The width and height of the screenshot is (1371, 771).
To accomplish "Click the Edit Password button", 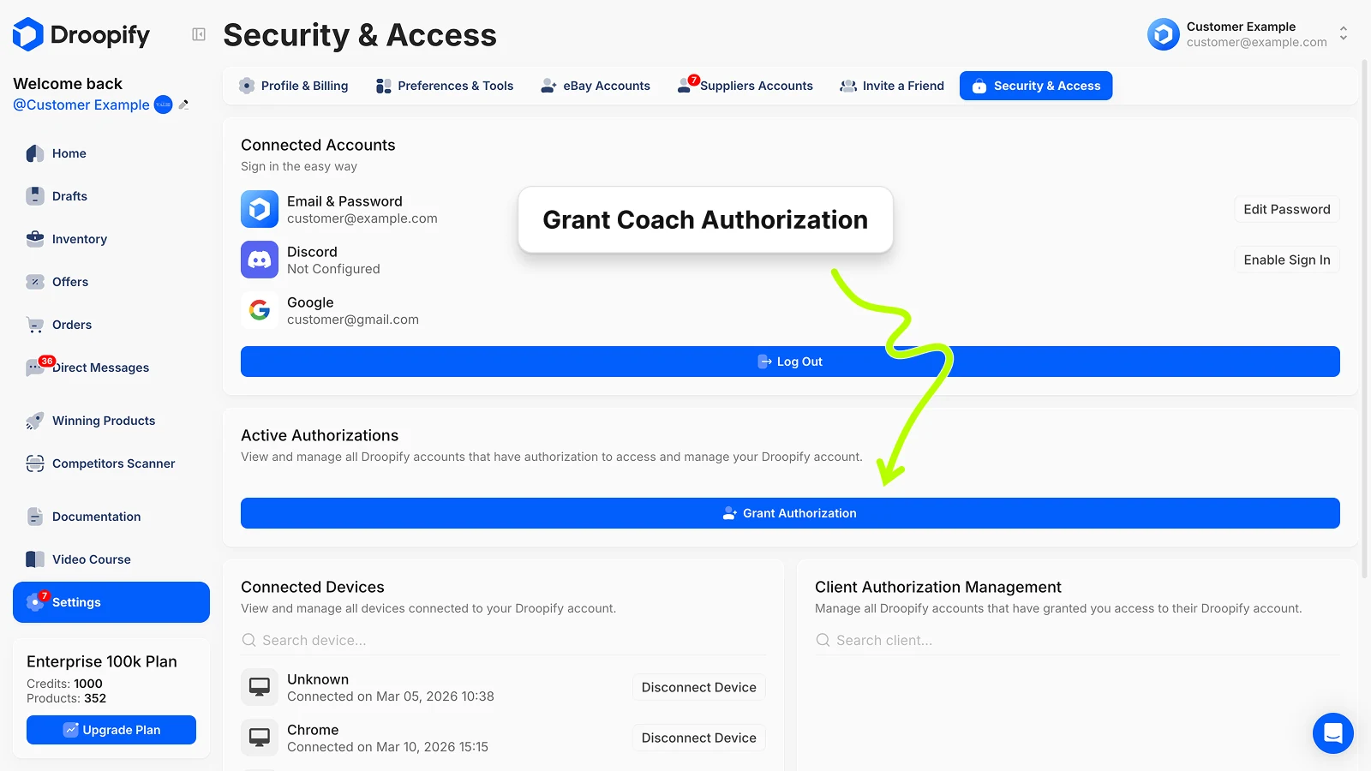I will (1286, 209).
